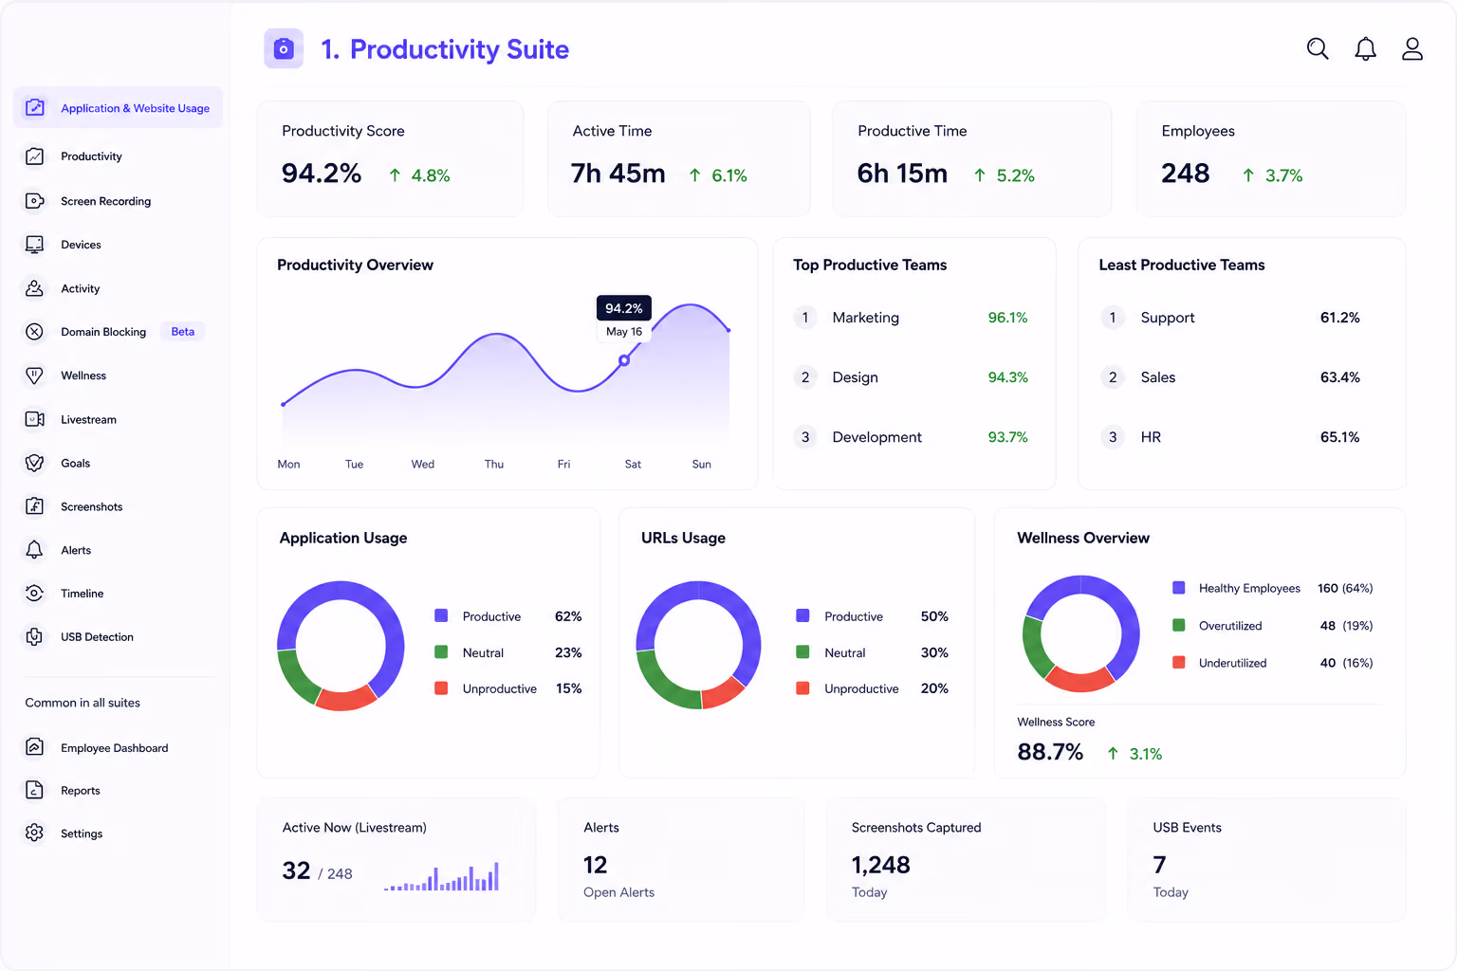Click the Goals shield icon
The image size is (1457, 971).
[x=35, y=463]
